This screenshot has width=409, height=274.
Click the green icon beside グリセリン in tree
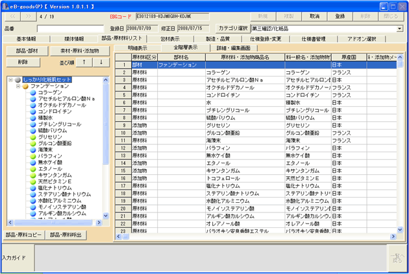pos(33,137)
